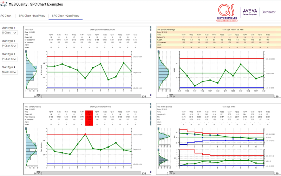Click the p-Chart (Fraction) histogram
Screen dimensions: 281x176
point(31,147)
